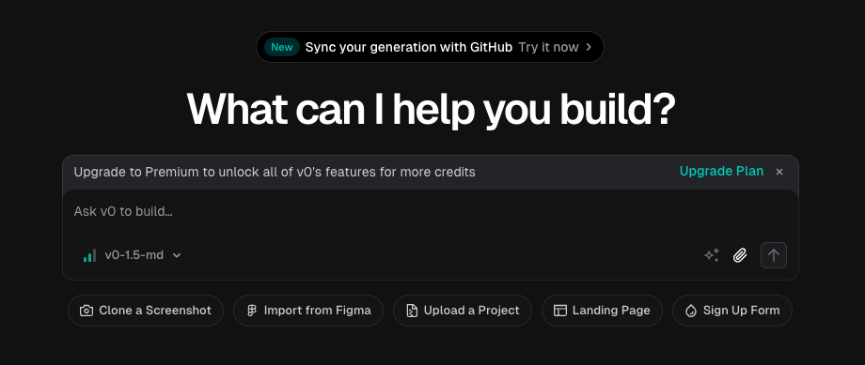The height and width of the screenshot is (365, 865).
Task: Click the file icon on Upload a Project
Action: 412,311
